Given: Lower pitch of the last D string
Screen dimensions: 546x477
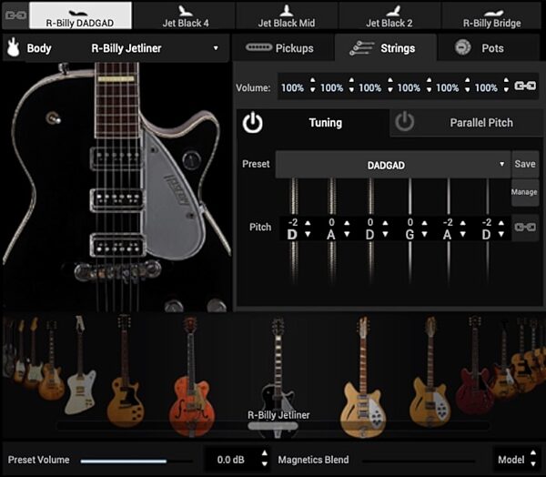Looking at the screenshot, I should [x=501, y=234].
